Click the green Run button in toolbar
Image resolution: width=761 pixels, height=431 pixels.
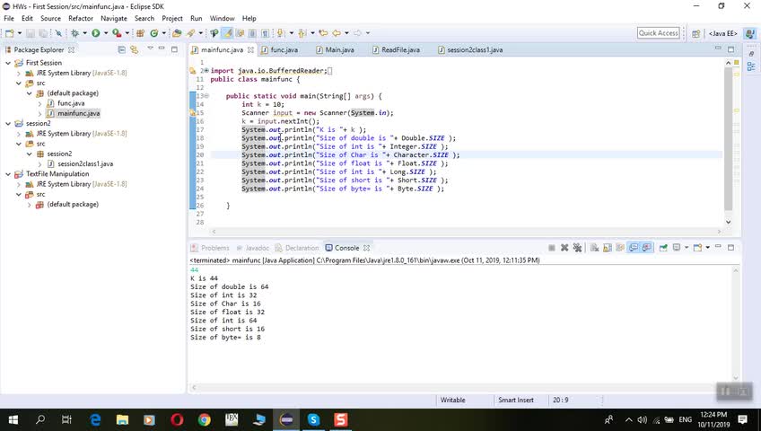pos(94,33)
